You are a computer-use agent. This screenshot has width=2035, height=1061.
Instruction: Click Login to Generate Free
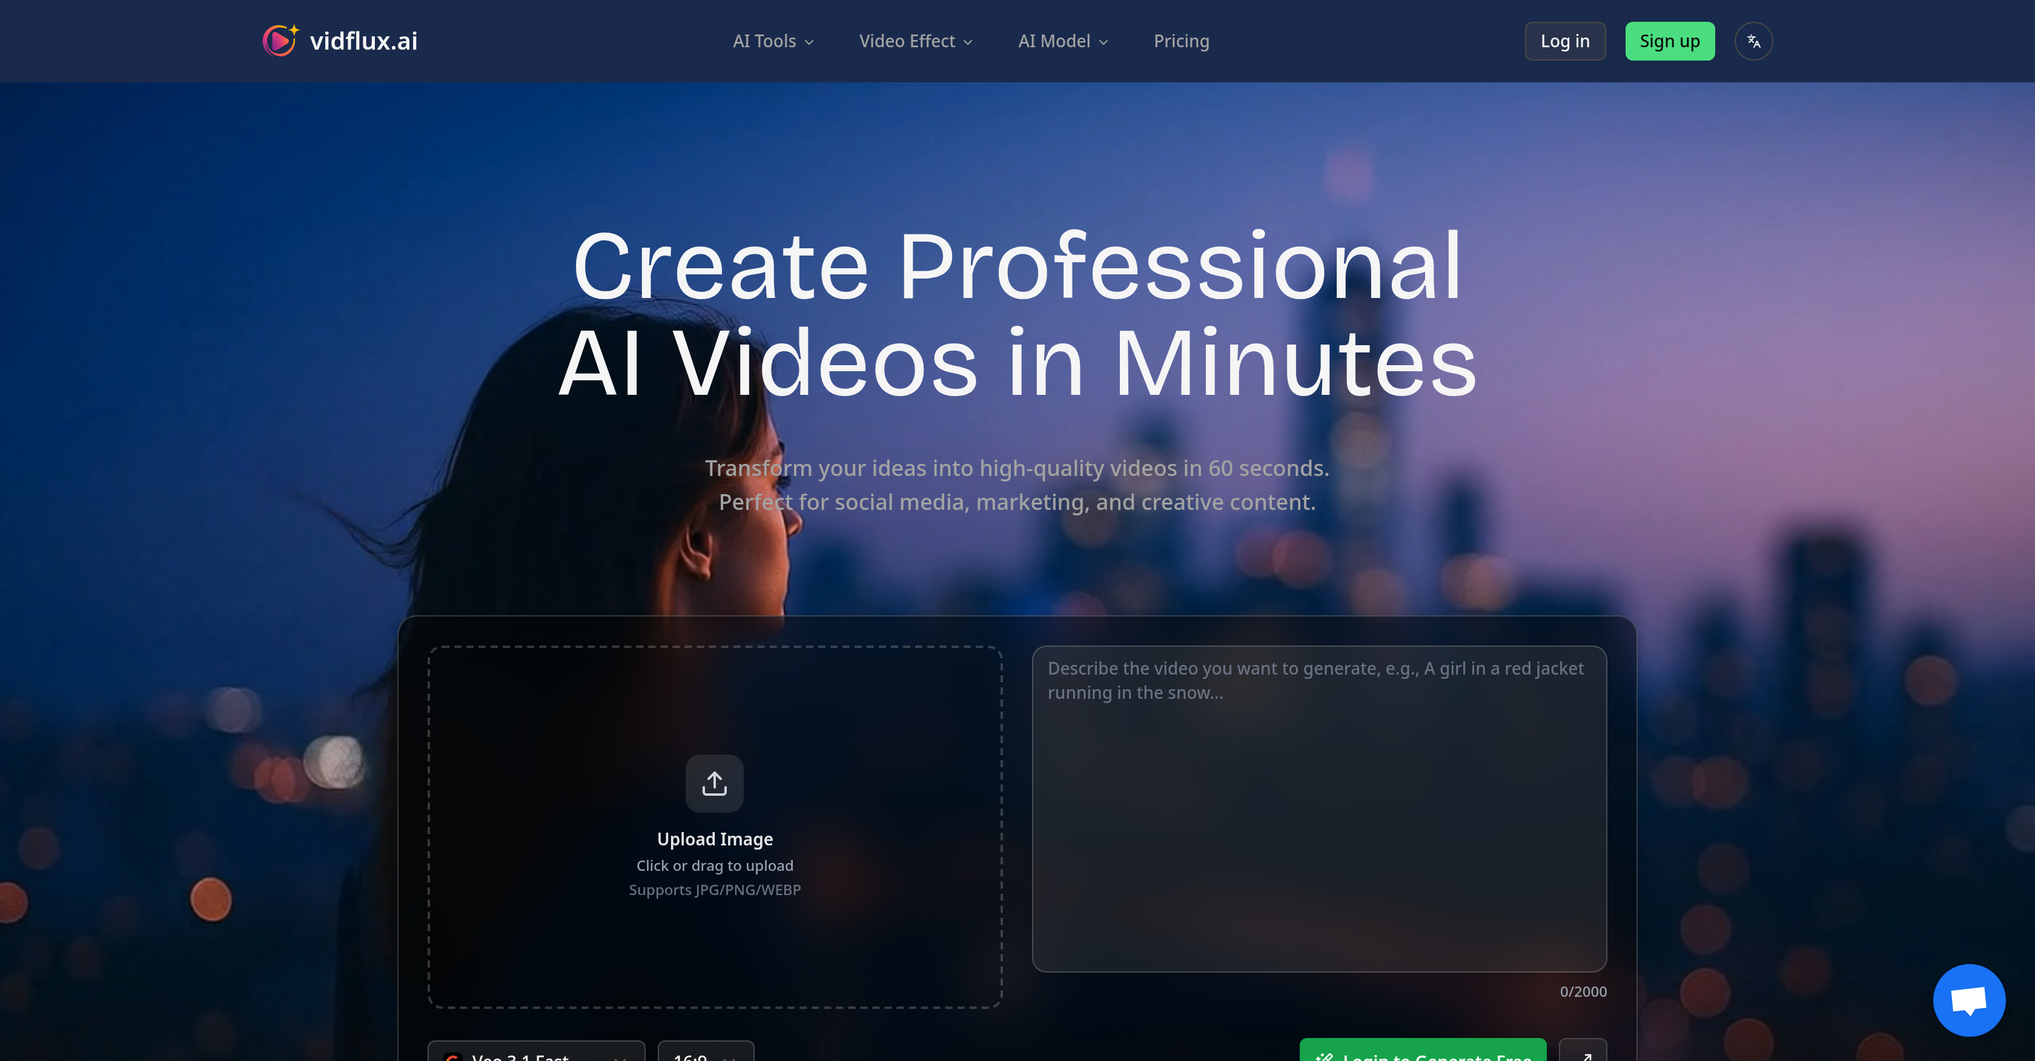tap(1422, 1056)
